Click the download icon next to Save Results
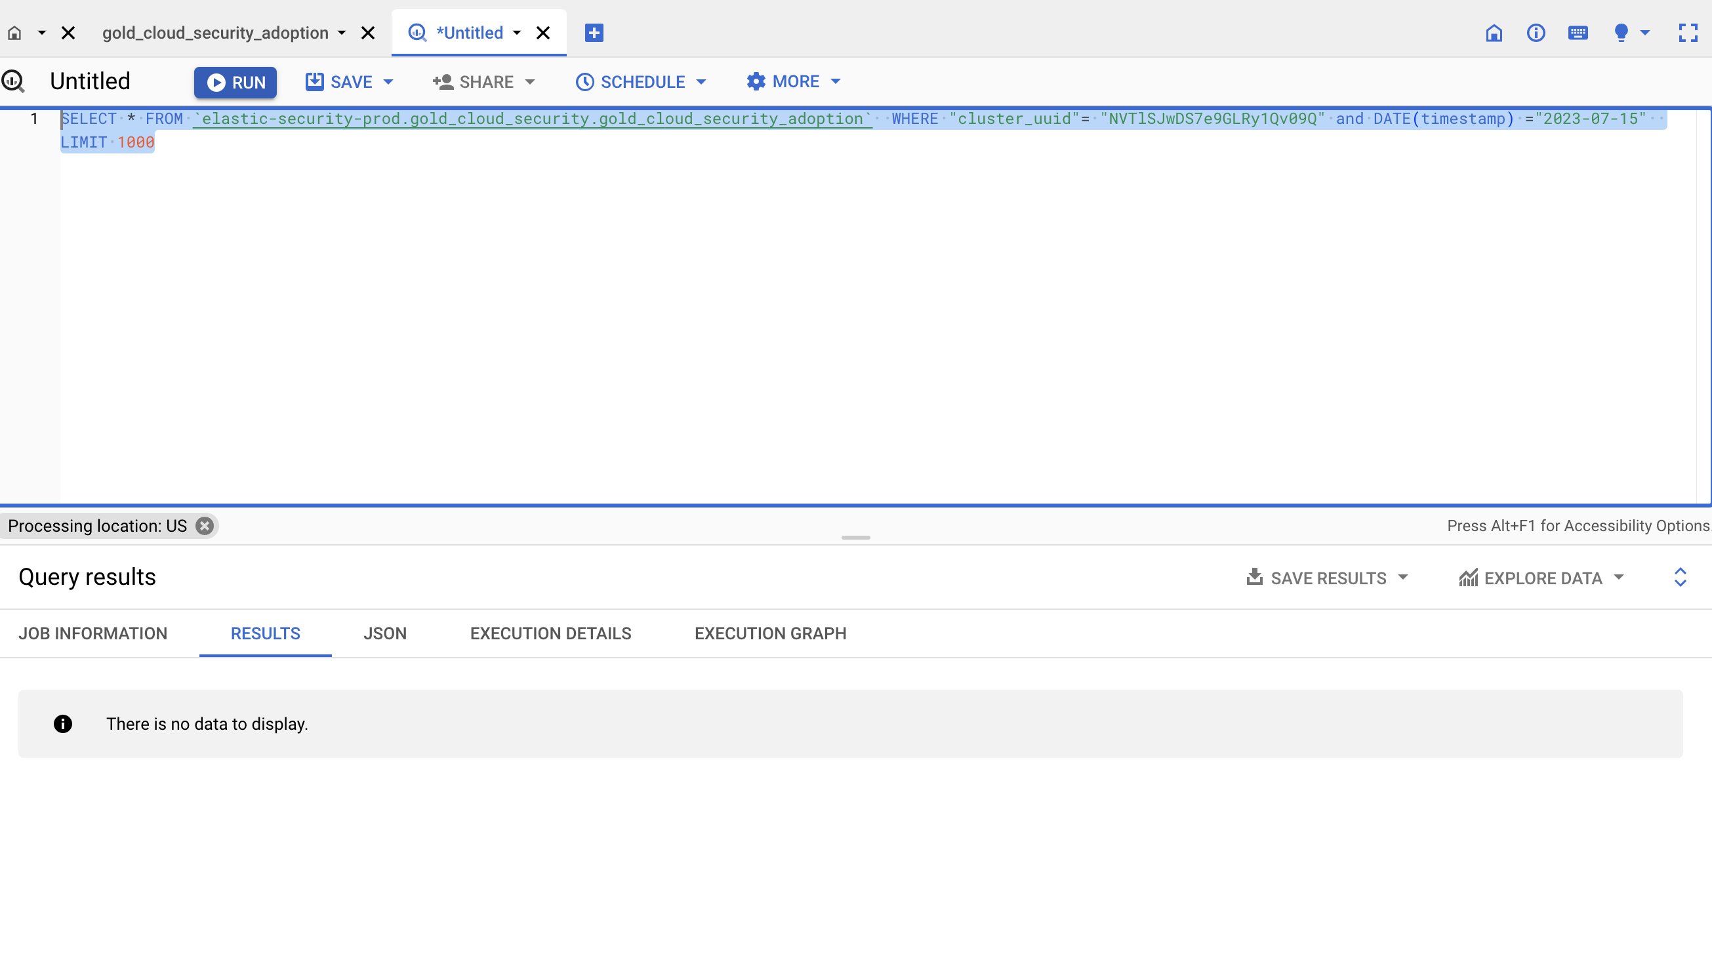The height and width of the screenshot is (977, 1712). point(1254,577)
